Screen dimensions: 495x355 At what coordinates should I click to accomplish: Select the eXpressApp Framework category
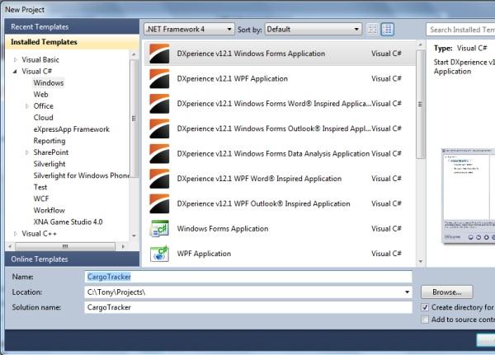71,129
